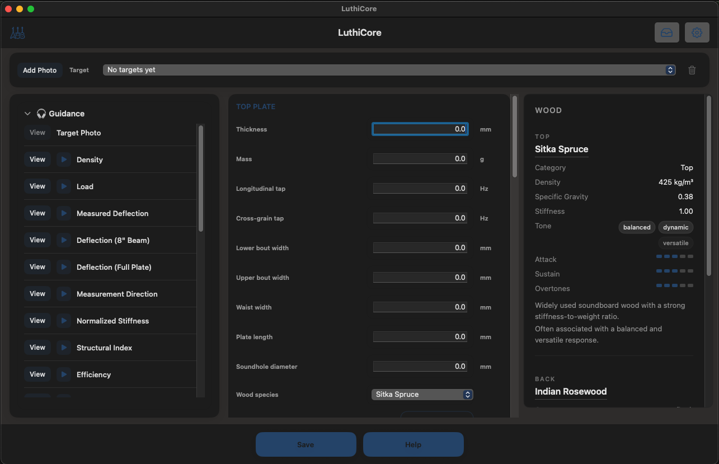Focus the Waist width input field
719x464 pixels.
tap(420, 307)
